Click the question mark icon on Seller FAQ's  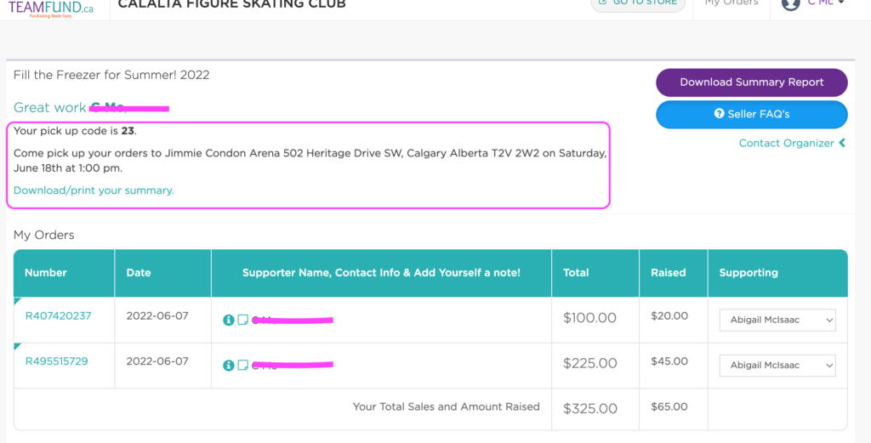(x=720, y=114)
